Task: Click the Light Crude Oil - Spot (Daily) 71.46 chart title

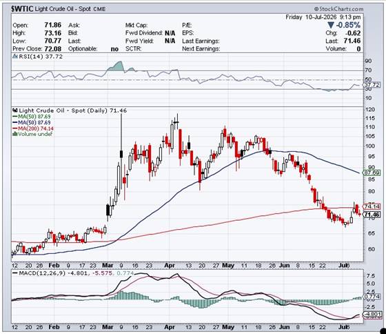Action: pos(73,110)
